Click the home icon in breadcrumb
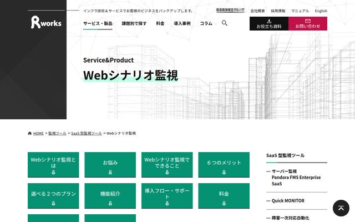The width and height of the screenshot is (355, 222). pos(29,133)
